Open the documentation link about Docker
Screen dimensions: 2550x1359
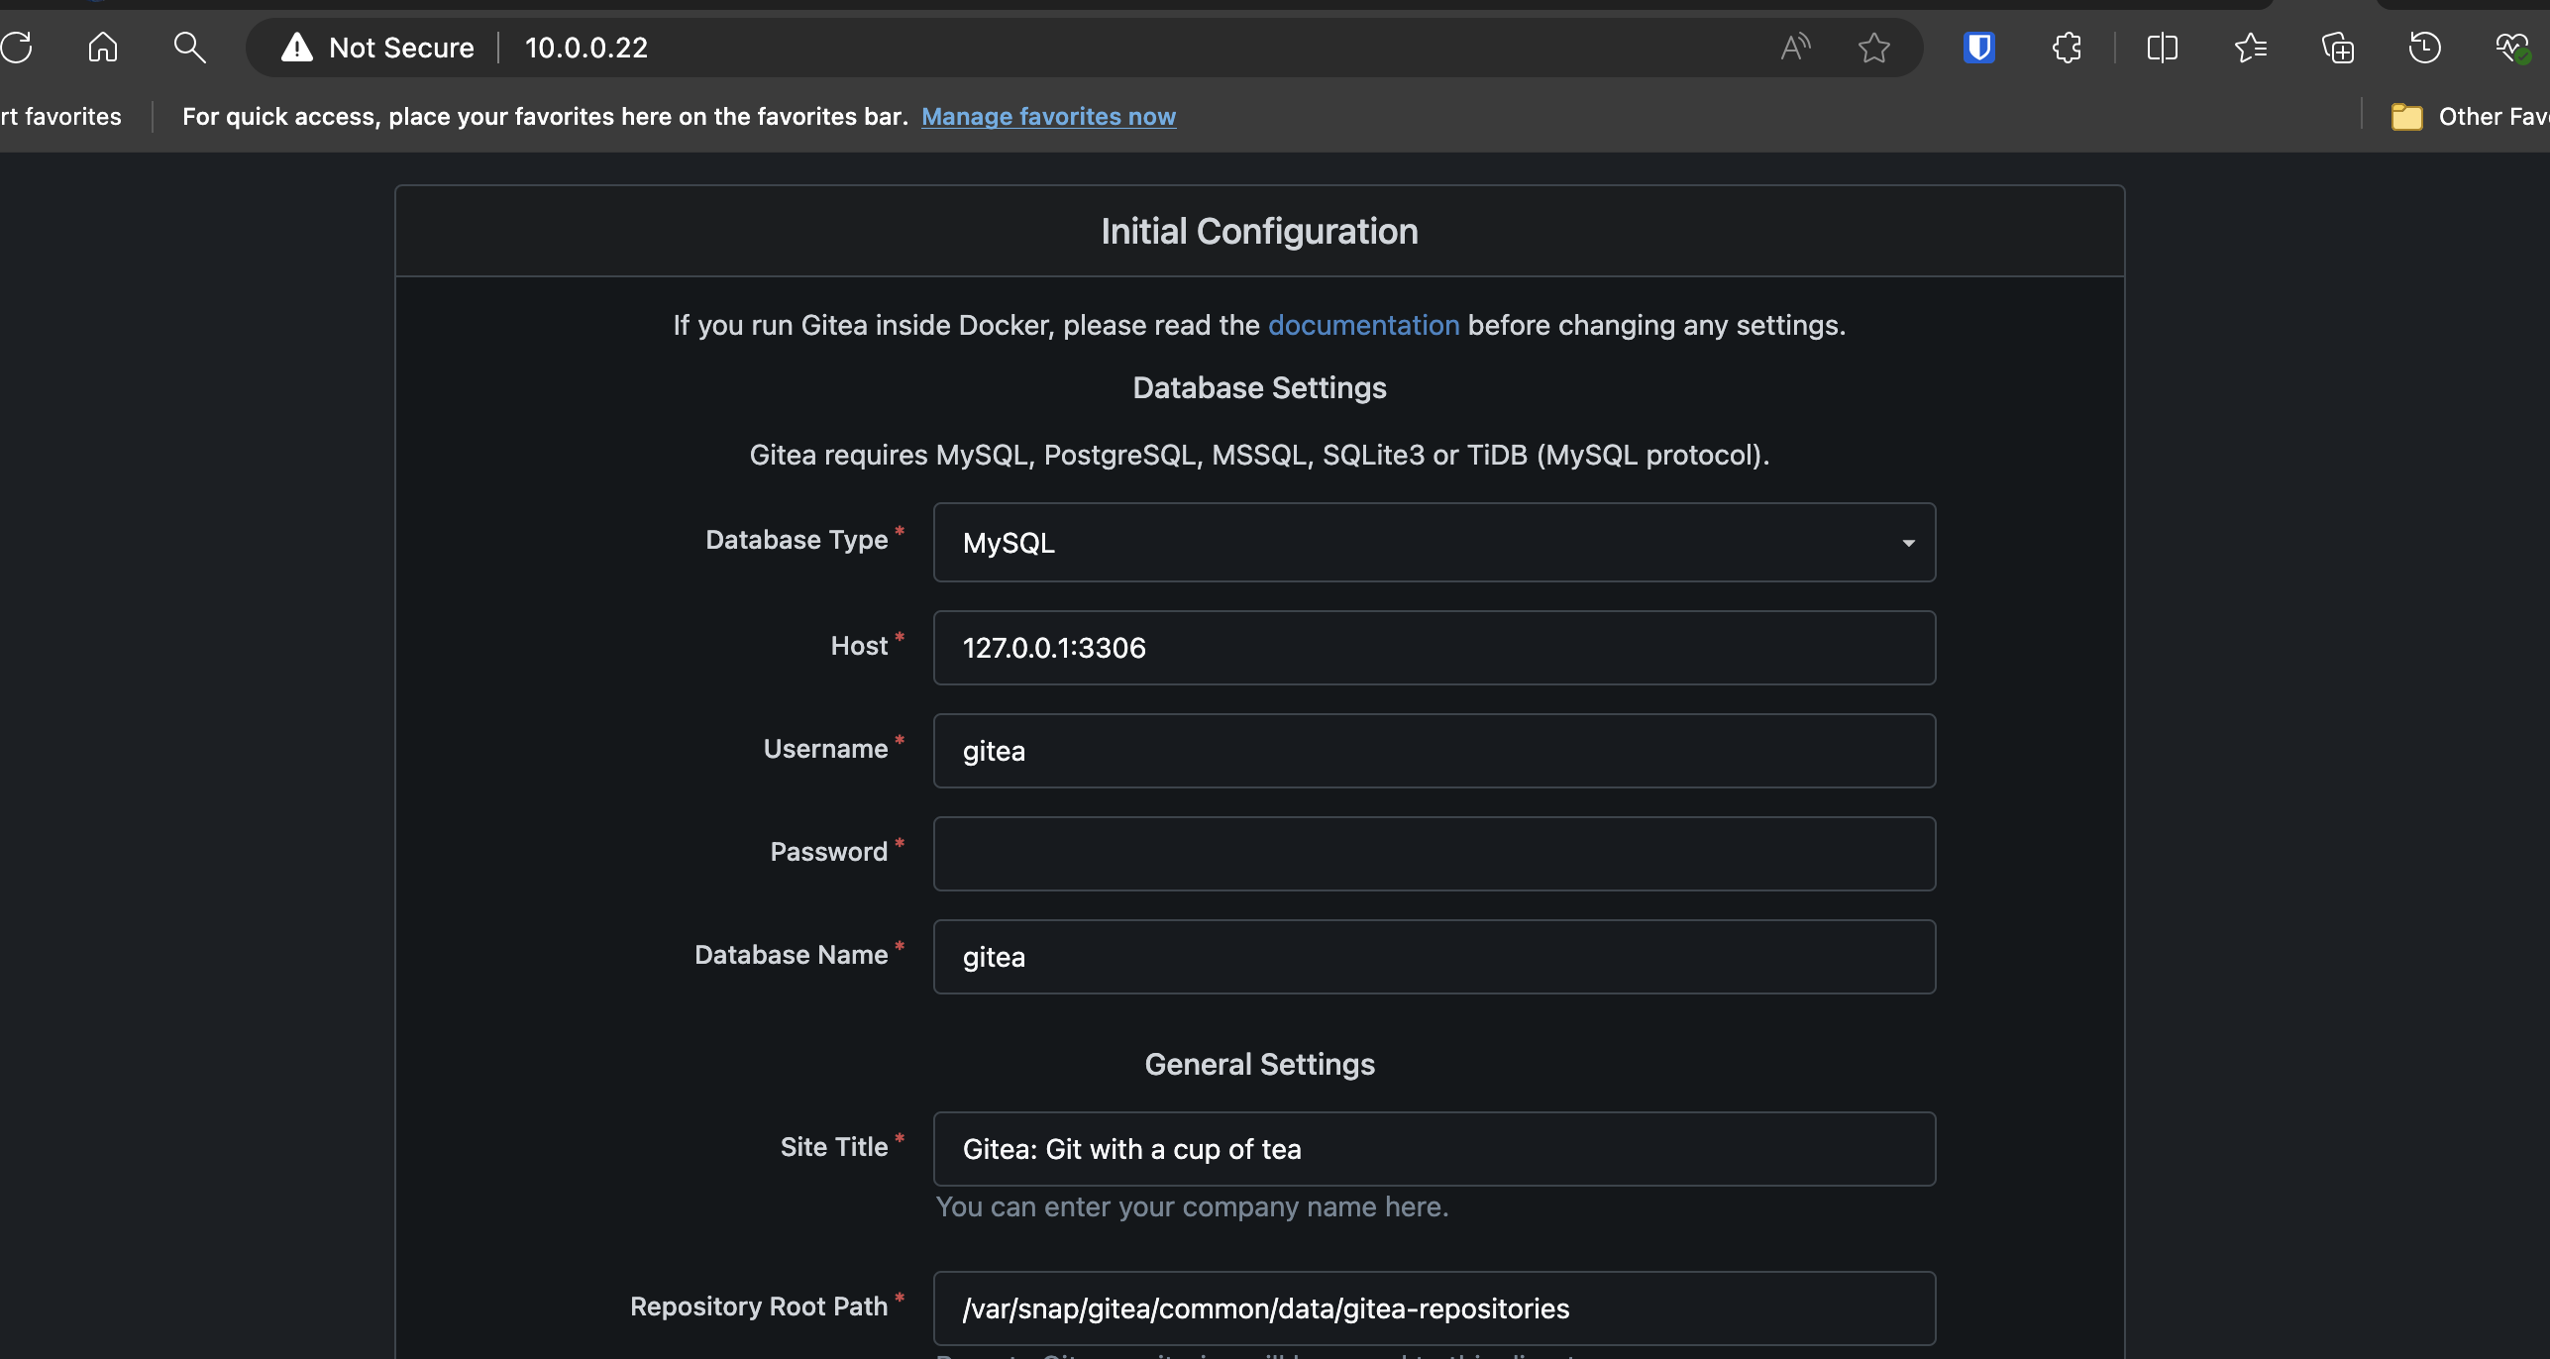(1363, 325)
